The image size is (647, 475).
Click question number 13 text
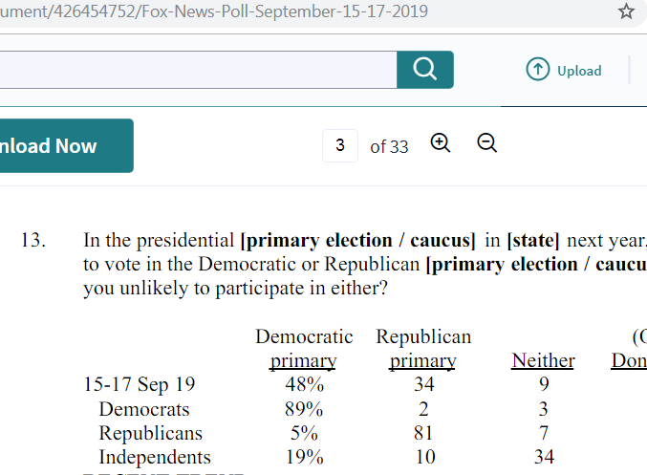[33, 240]
